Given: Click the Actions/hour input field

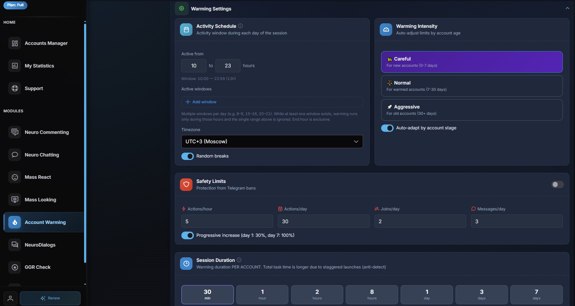Looking at the screenshot, I should (227, 221).
